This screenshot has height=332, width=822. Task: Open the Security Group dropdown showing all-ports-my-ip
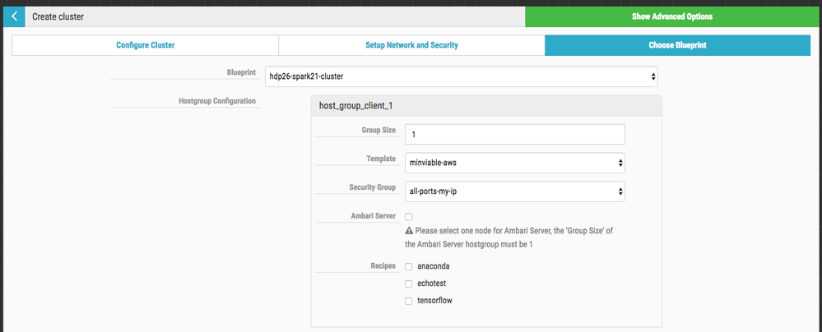tap(514, 191)
